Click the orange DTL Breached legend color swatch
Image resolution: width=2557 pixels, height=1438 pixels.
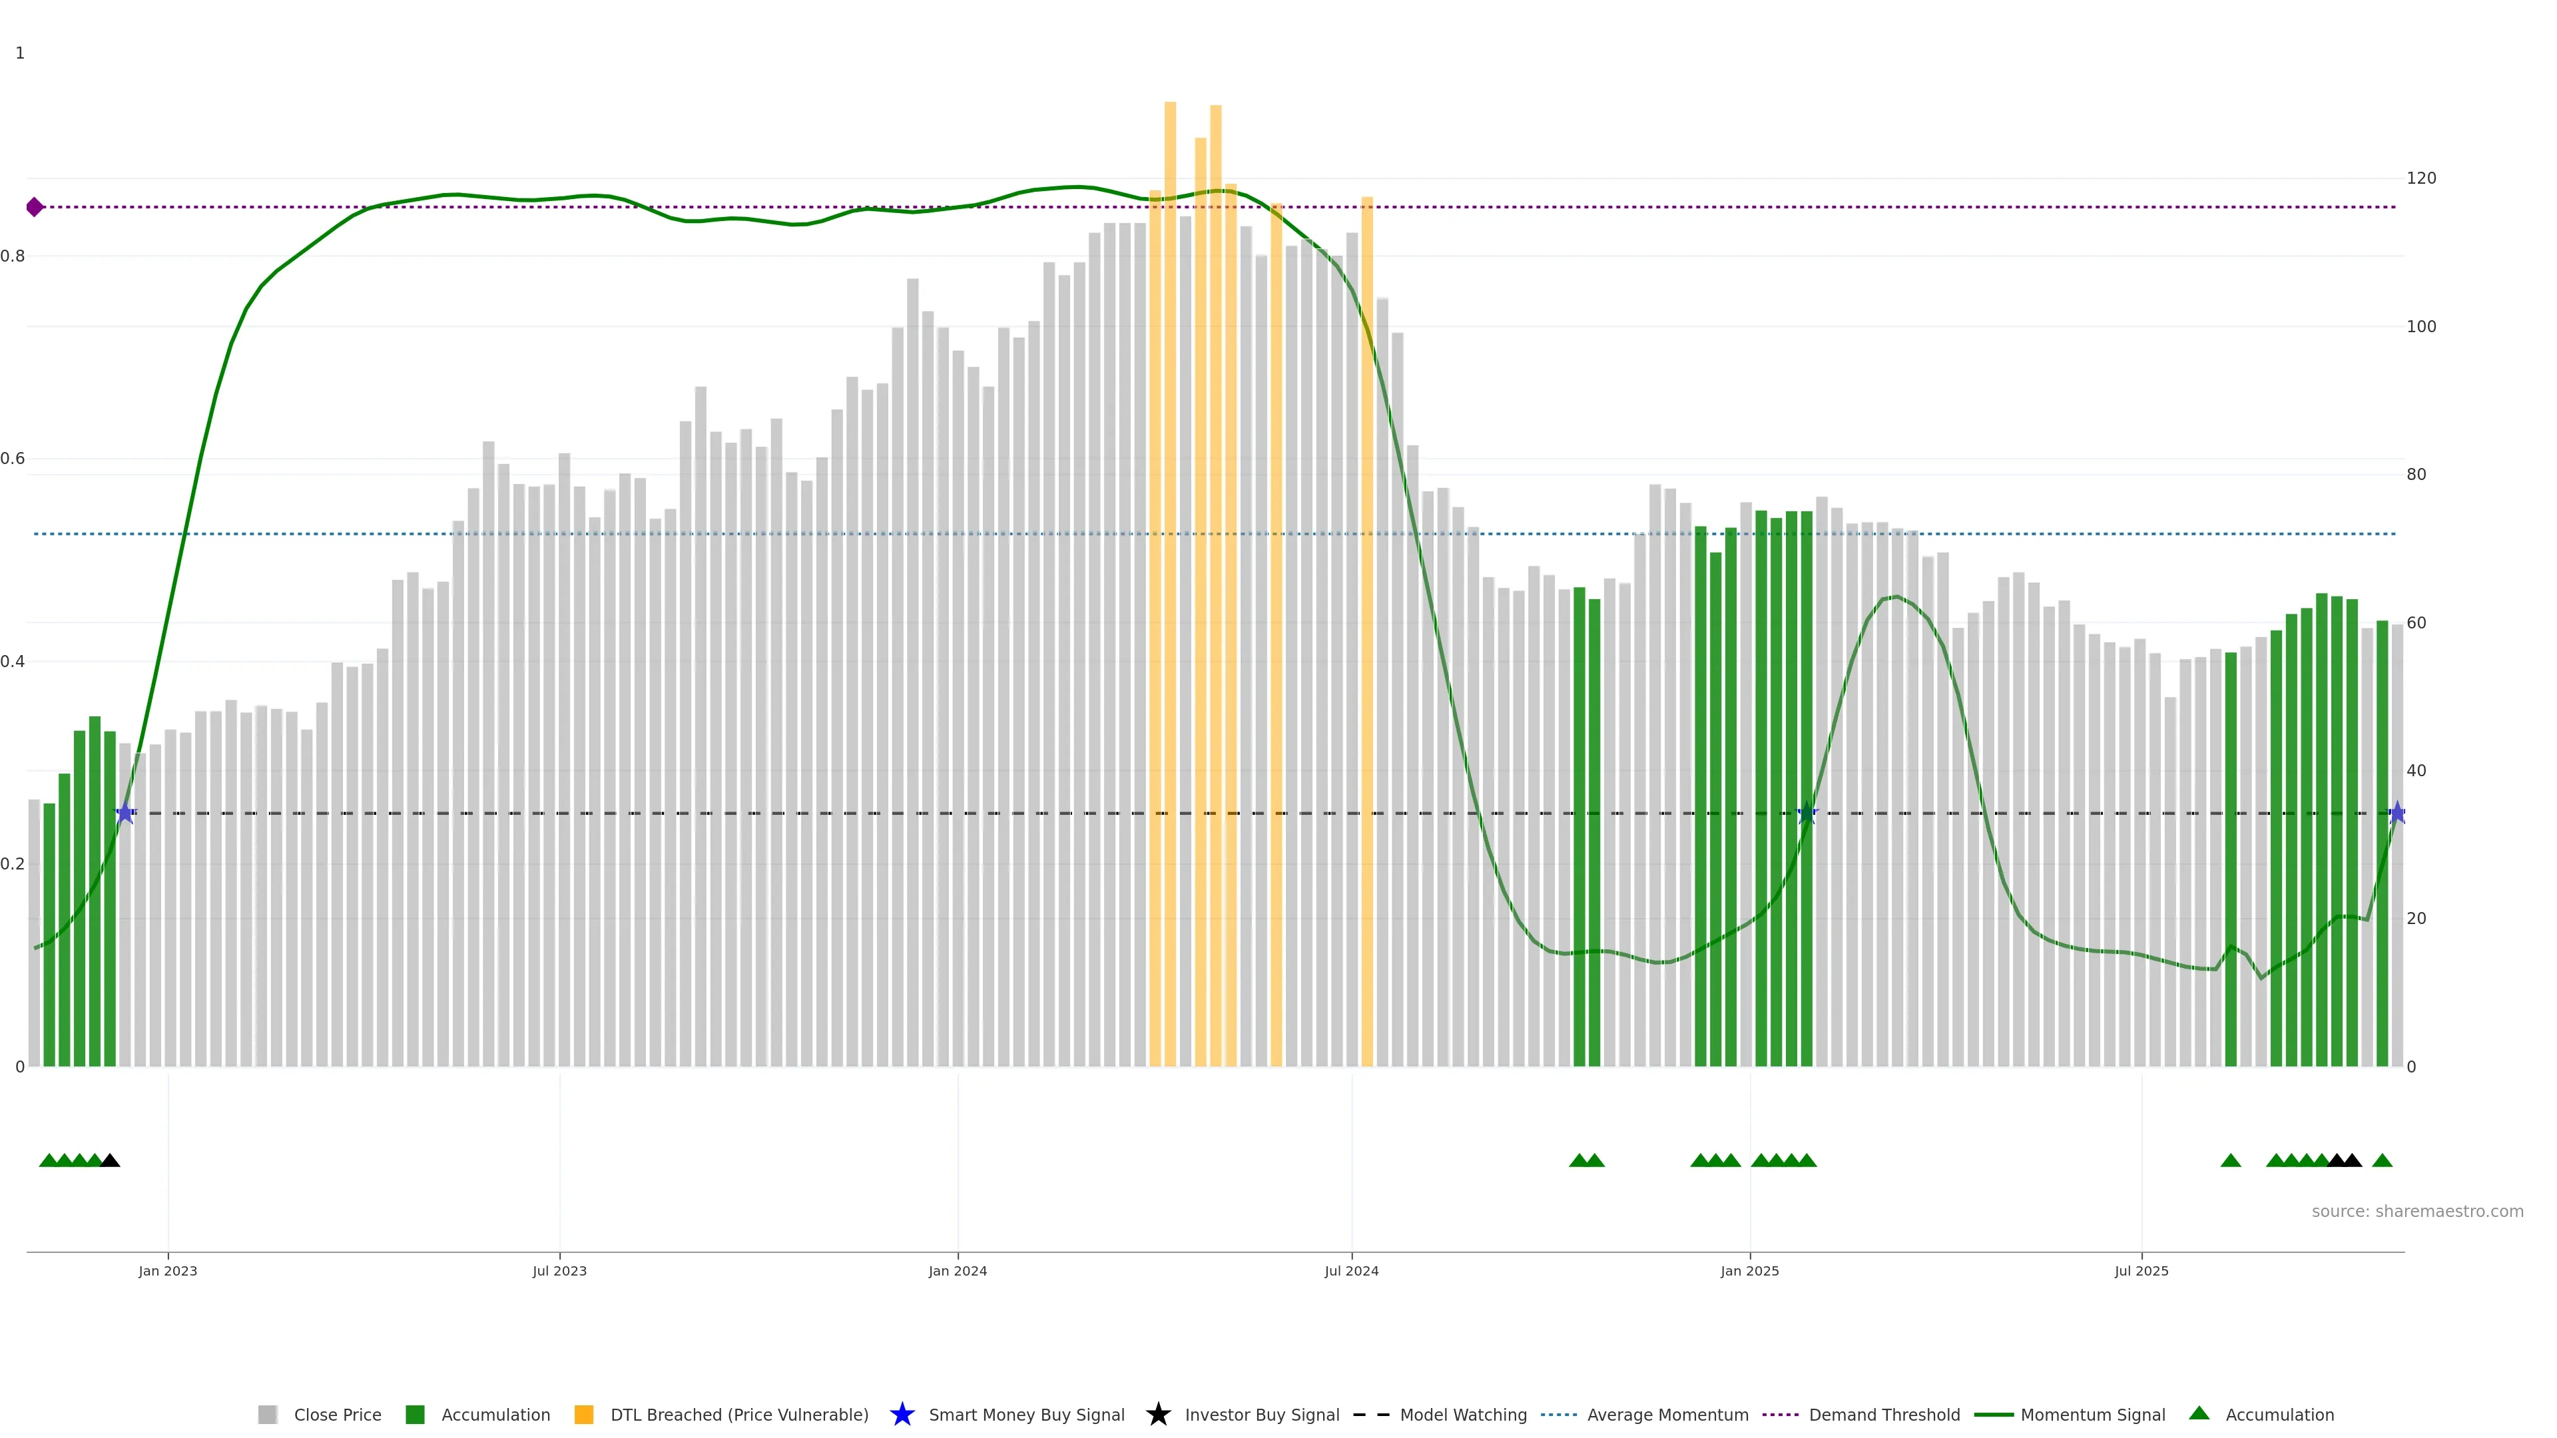coord(584,1414)
